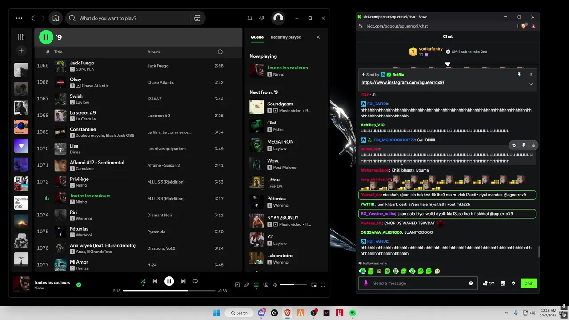Expand Your Library sidebar icon
The image size is (569, 320).
click(x=21, y=37)
